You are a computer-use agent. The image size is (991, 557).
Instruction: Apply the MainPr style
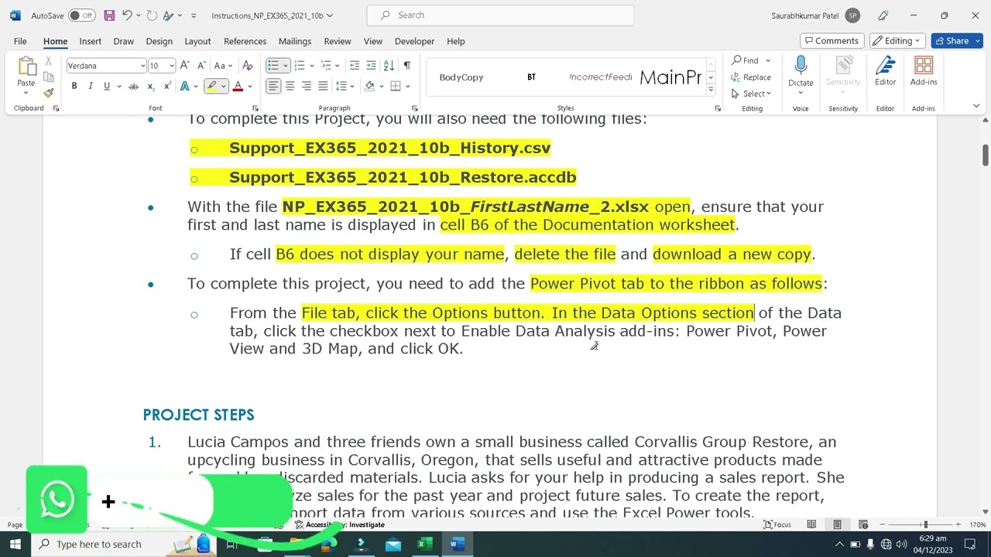coord(670,77)
